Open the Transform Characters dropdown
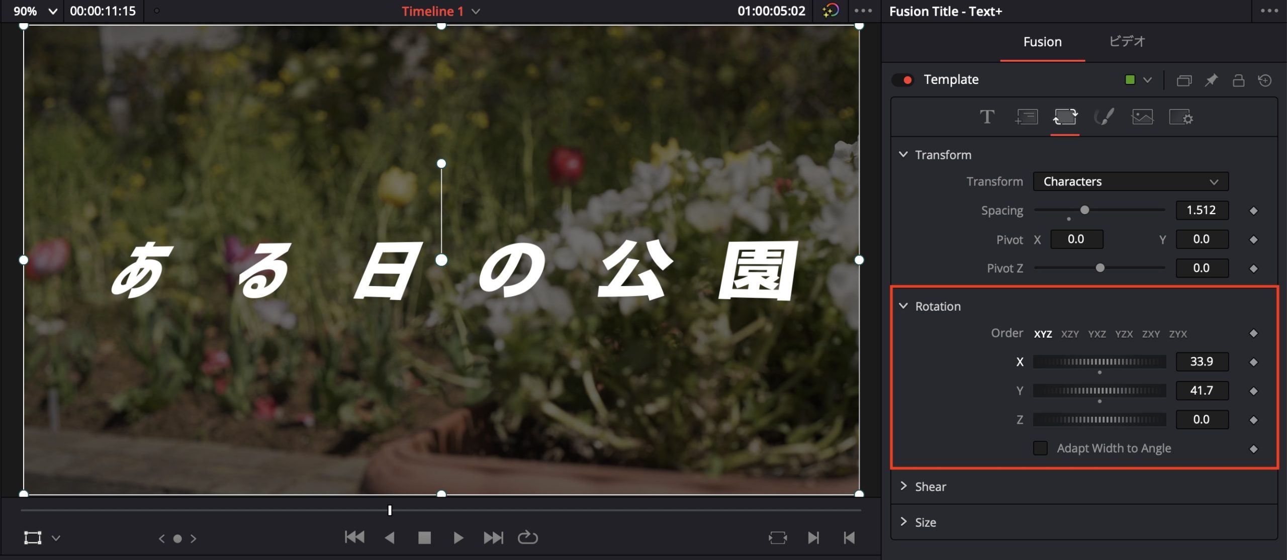This screenshot has width=1287, height=560. point(1131,181)
